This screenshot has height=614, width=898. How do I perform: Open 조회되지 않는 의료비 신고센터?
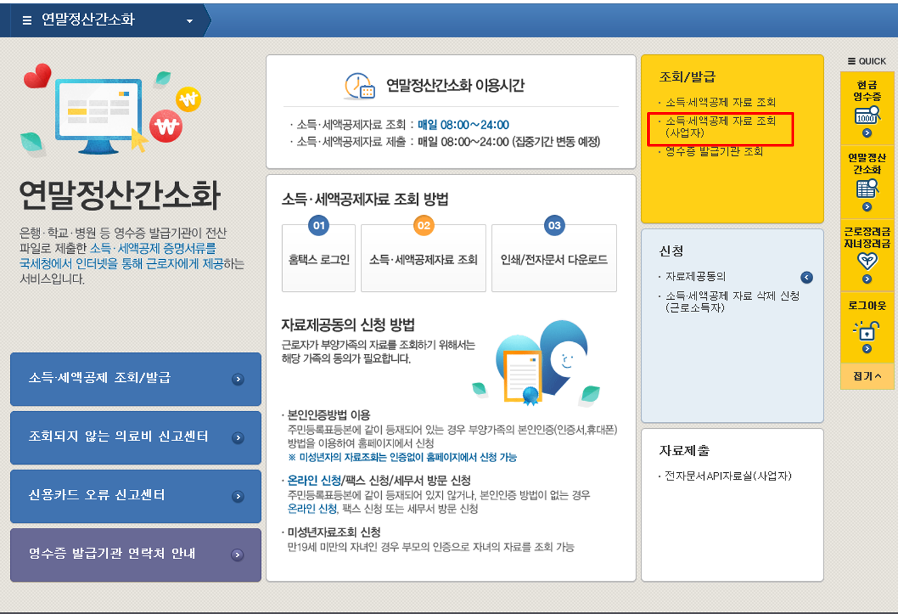136,438
